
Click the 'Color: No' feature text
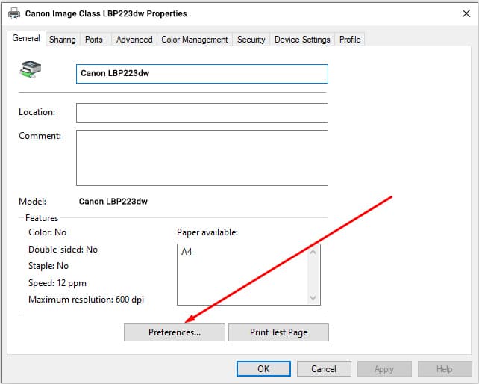point(47,232)
